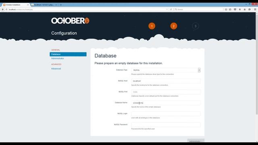Select the October Installation tab

[x=16, y=5]
